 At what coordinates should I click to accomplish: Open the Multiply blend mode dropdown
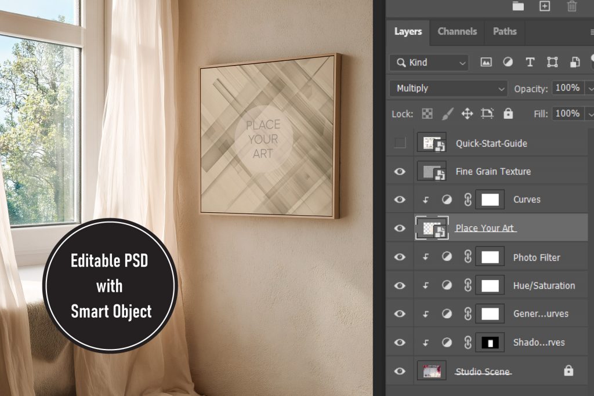pos(448,89)
